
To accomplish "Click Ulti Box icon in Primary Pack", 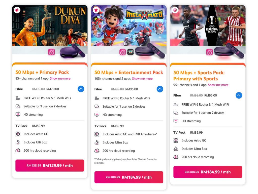I will click(x=18, y=142).
